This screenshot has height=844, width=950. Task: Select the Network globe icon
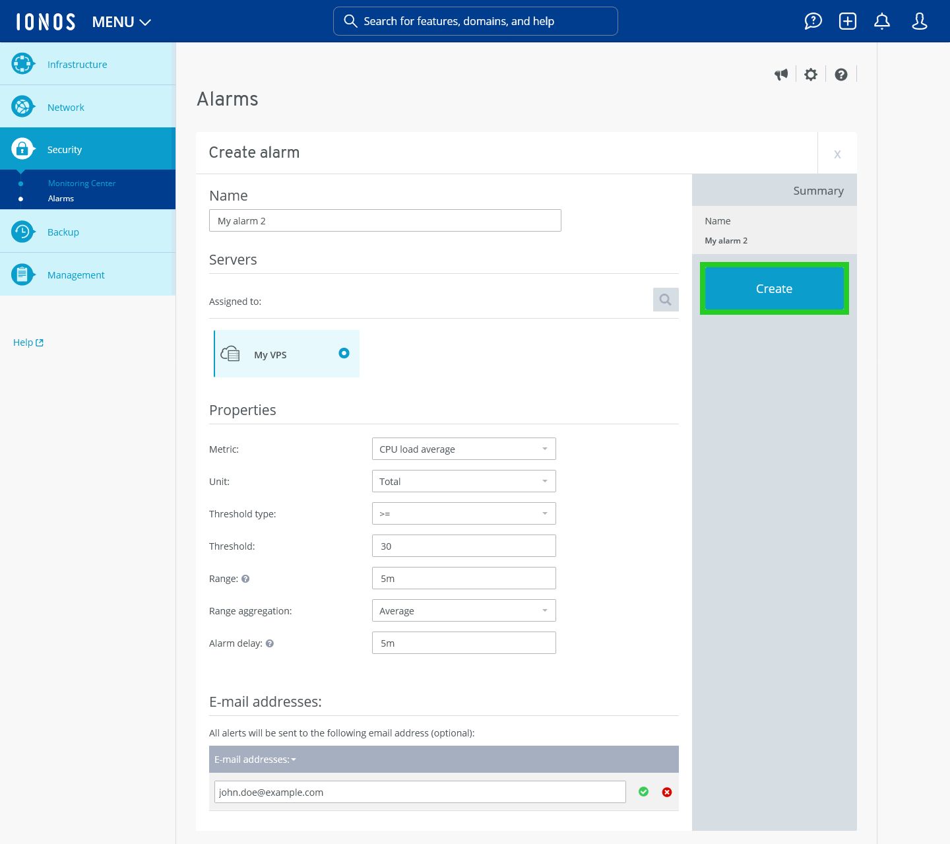click(x=22, y=106)
